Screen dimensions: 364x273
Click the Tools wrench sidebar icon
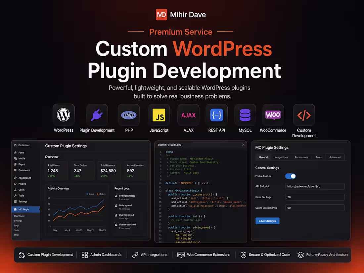(15, 196)
